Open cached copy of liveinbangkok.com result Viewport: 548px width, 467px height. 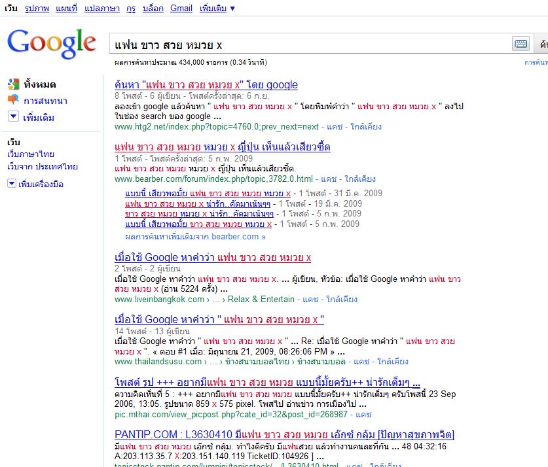[310, 300]
